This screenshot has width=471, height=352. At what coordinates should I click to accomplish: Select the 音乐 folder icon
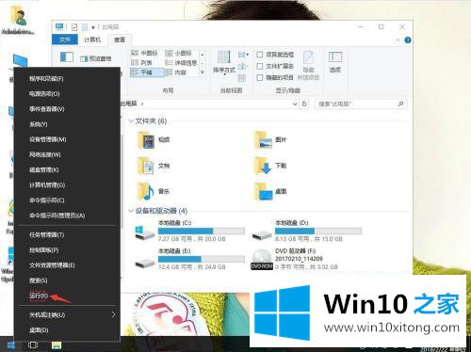coord(146,191)
